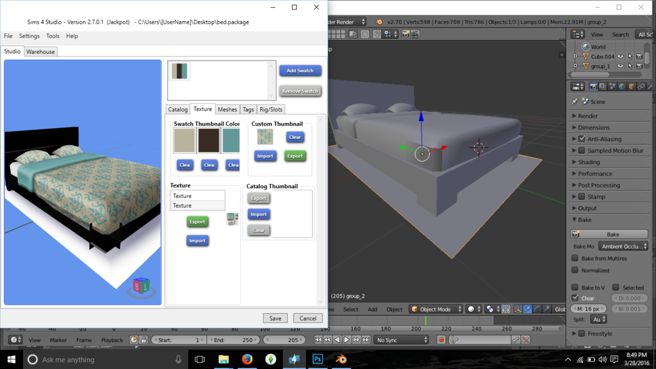This screenshot has height=369, width=656.
Task: Click the dark brown swatch thumbnail color
Action: click(x=209, y=140)
